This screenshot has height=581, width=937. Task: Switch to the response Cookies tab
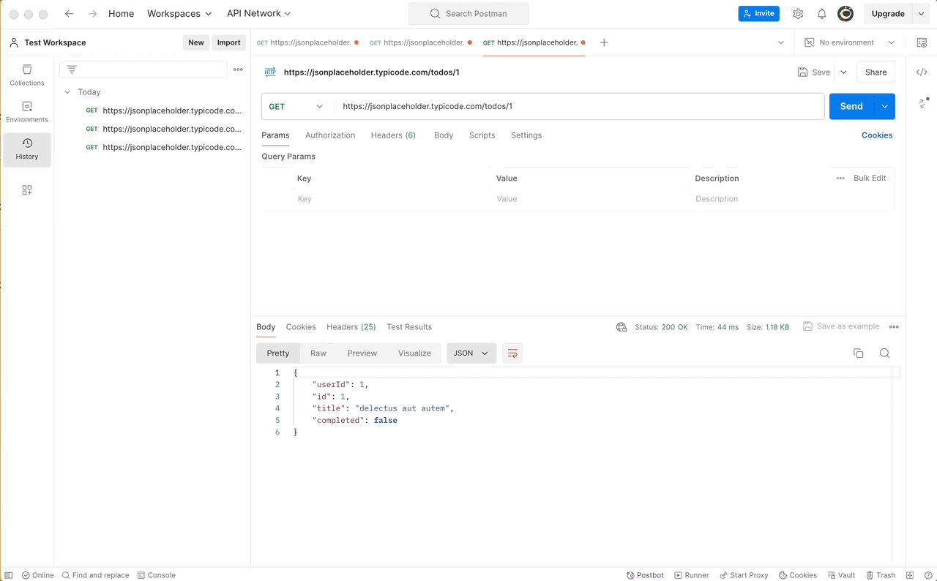(x=301, y=327)
